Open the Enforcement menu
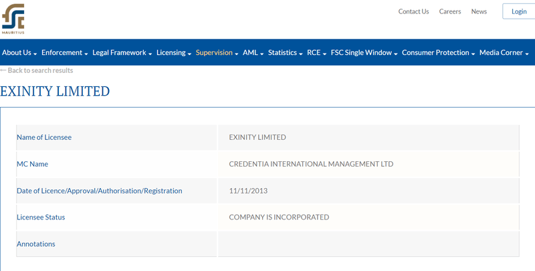 click(64, 53)
